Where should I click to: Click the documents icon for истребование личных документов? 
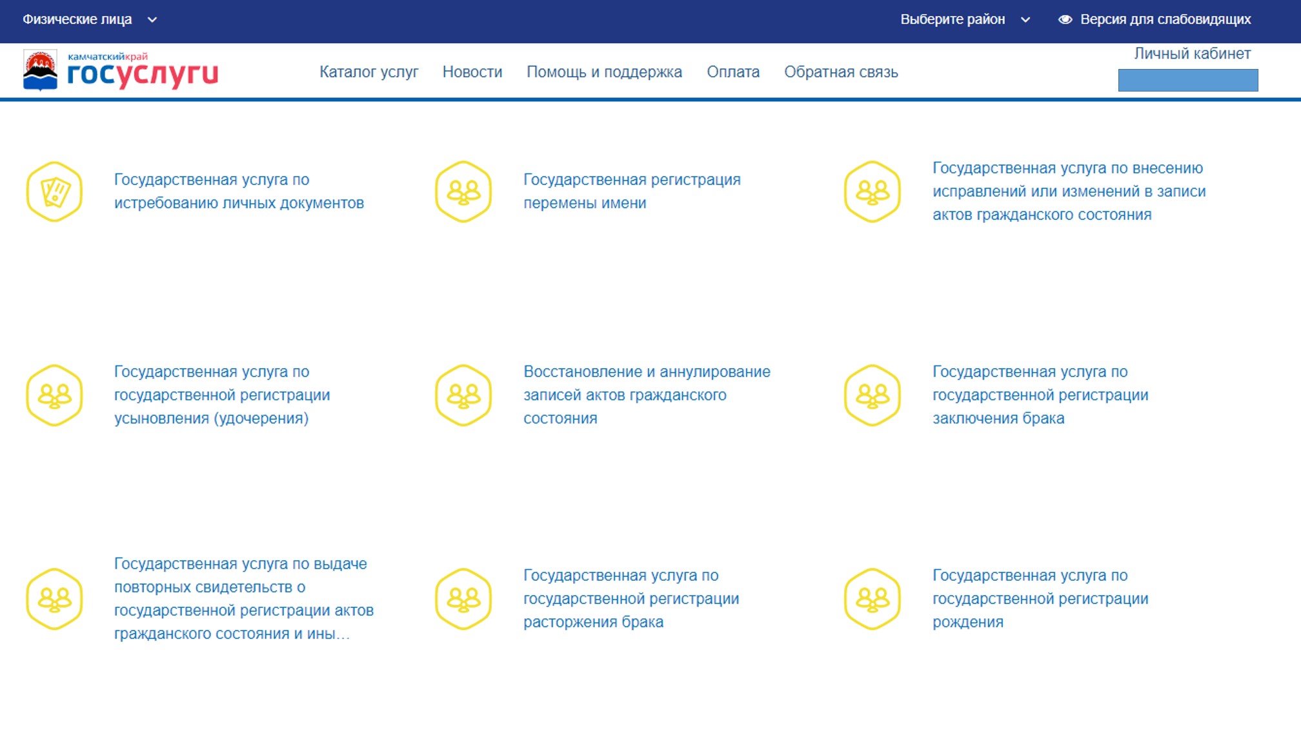tap(54, 191)
